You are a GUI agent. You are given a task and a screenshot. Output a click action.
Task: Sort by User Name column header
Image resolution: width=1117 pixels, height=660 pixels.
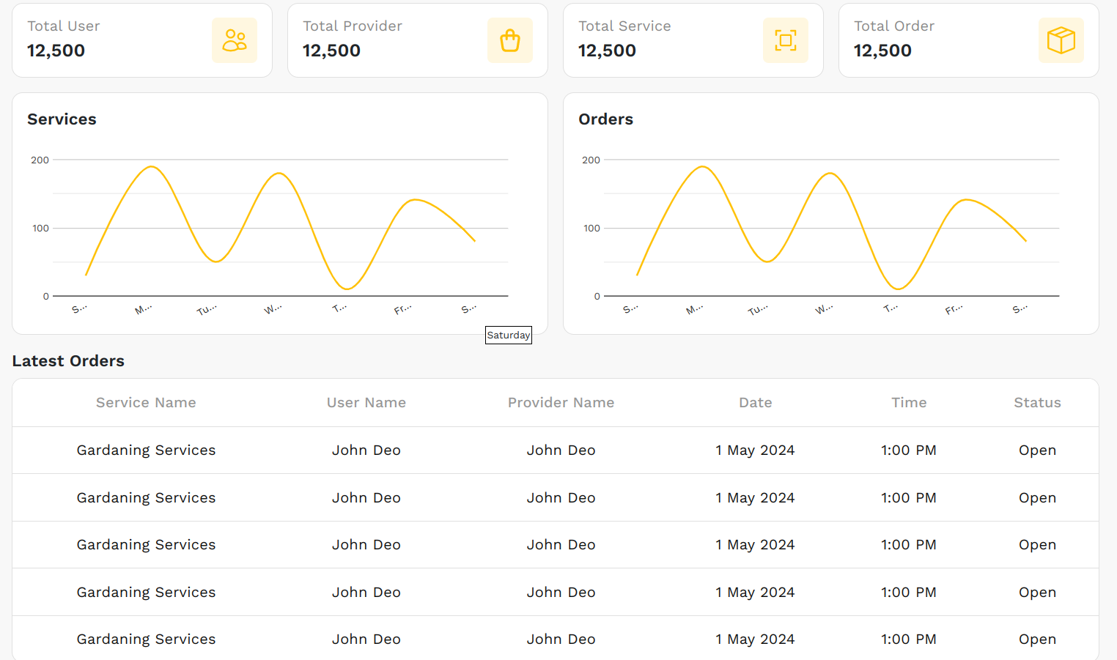pyautogui.click(x=366, y=402)
